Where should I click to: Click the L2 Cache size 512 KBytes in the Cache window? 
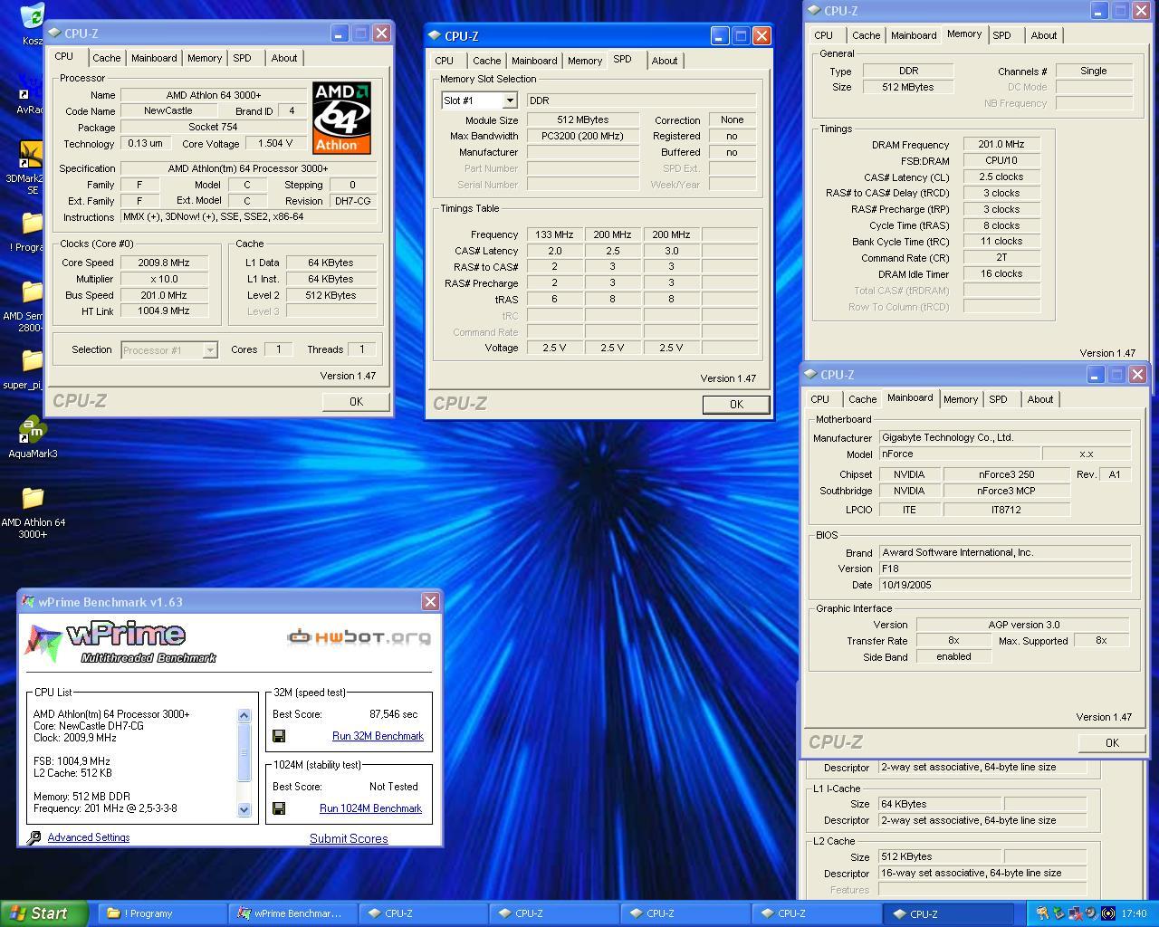click(x=941, y=856)
